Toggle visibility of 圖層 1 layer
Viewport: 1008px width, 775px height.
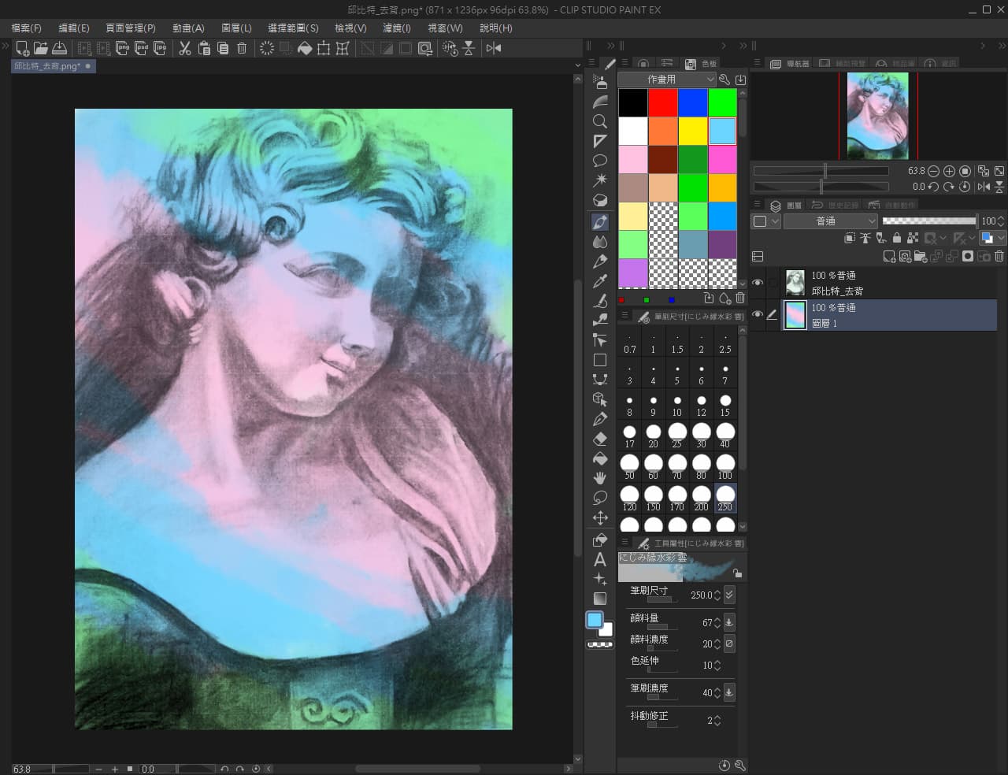coord(758,315)
